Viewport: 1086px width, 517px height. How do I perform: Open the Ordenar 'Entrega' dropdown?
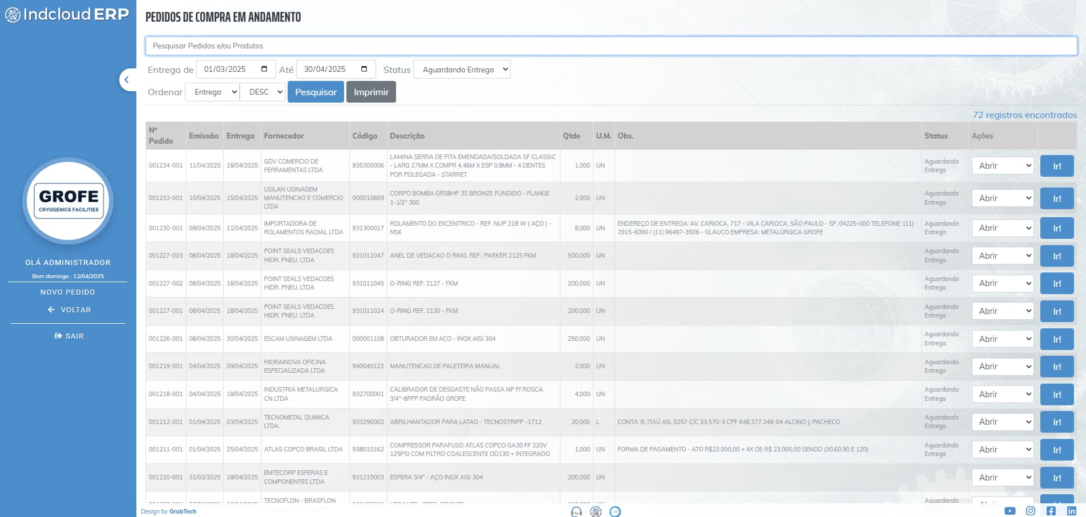(212, 92)
